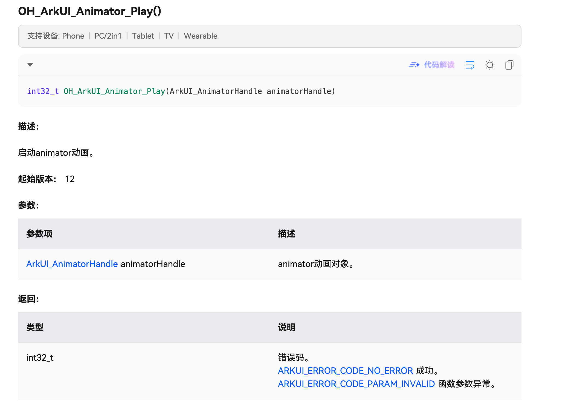Image resolution: width=574 pixels, height=413 pixels.
Task: Click the int32_t keyword in code
Action: [43, 91]
